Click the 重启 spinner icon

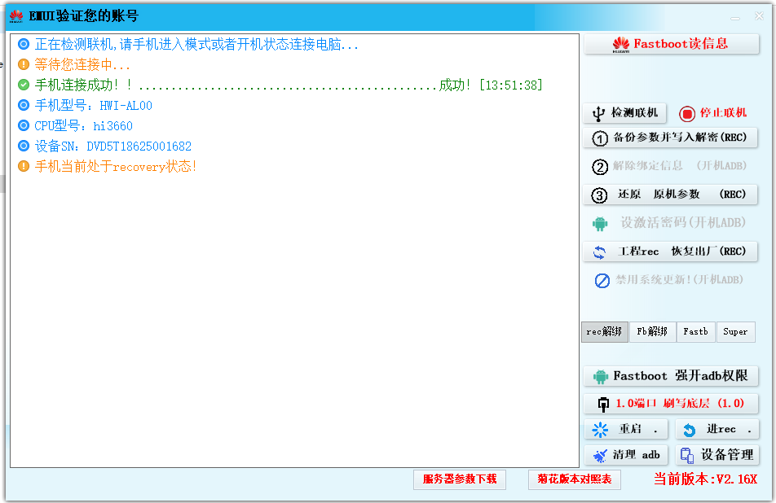pos(601,430)
